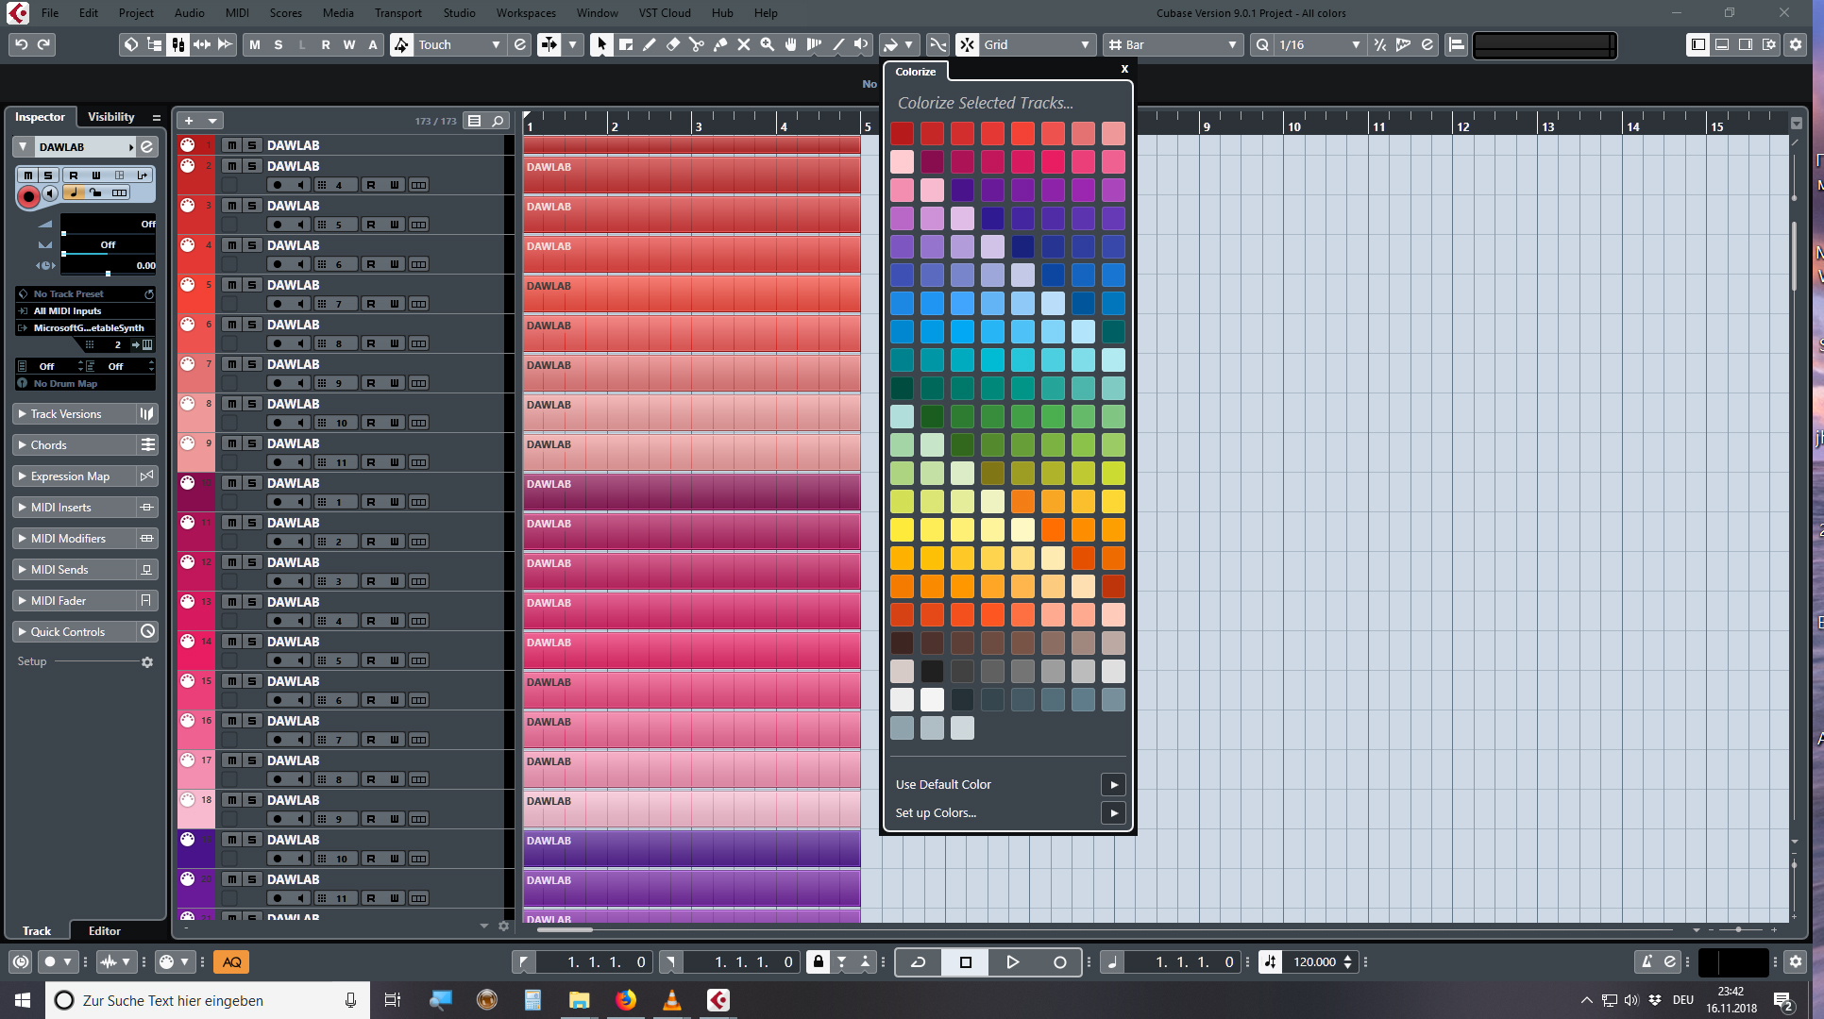The width and height of the screenshot is (1824, 1019).
Task: Select the Scissors split tool
Action: pyautogui.click(x=697, y=44)
